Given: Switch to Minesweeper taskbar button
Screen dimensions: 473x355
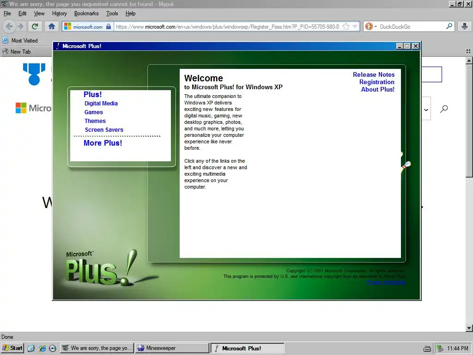Looking at the screenshot, I should pyautogui.click(x=172, y=348).
